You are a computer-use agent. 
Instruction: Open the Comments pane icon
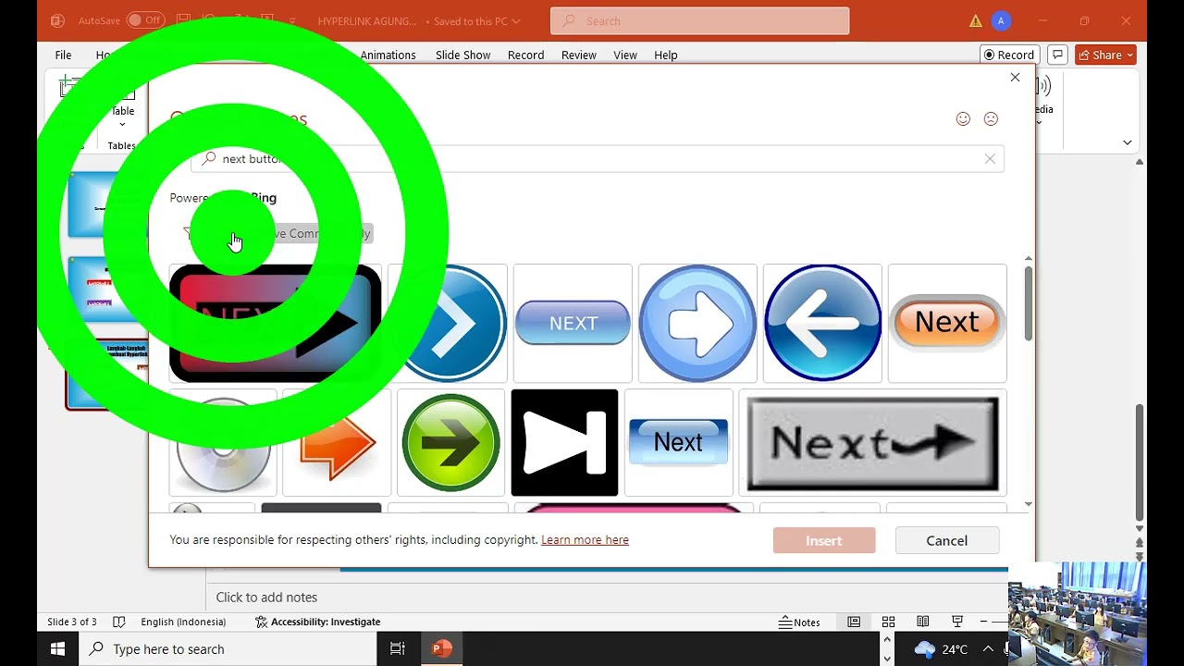coord(1057,55)
